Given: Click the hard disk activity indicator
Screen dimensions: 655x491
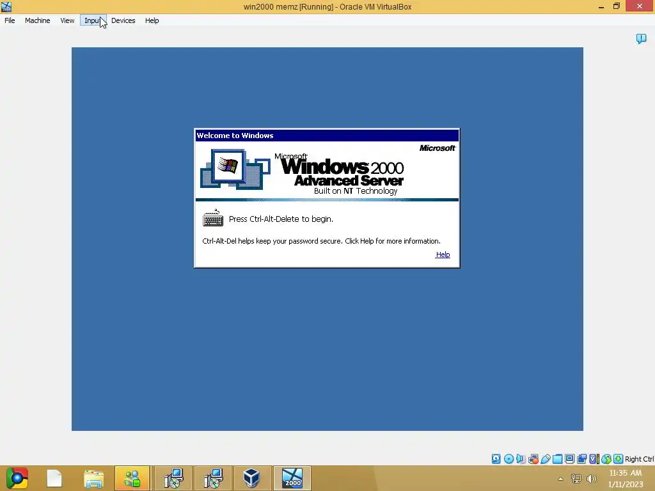Looking at the screenshot, I should point(496,459).
